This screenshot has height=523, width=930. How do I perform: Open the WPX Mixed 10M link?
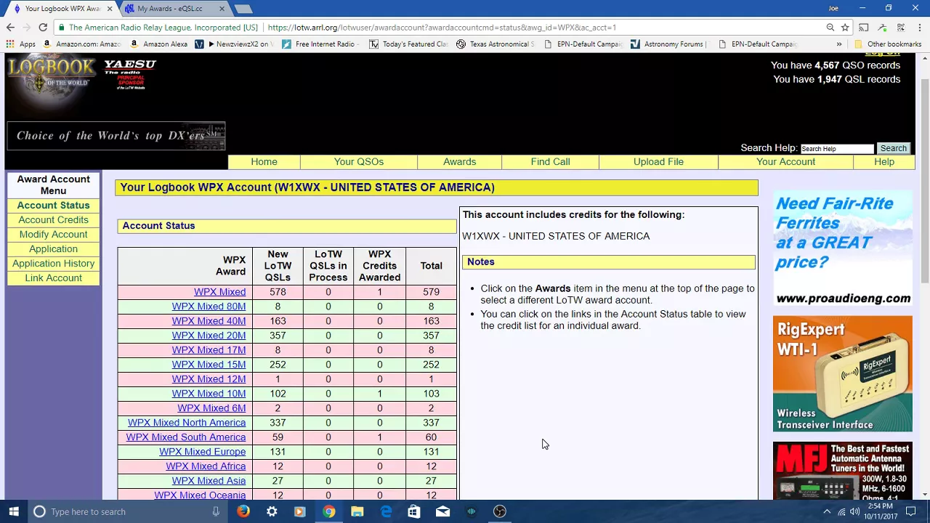[209, 394]
